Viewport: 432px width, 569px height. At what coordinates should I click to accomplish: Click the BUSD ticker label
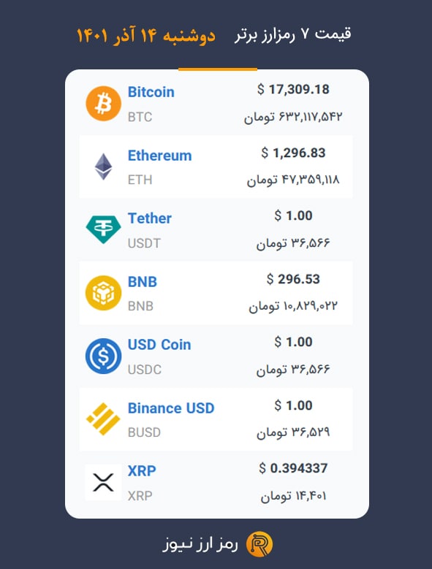tap(144, 432)
